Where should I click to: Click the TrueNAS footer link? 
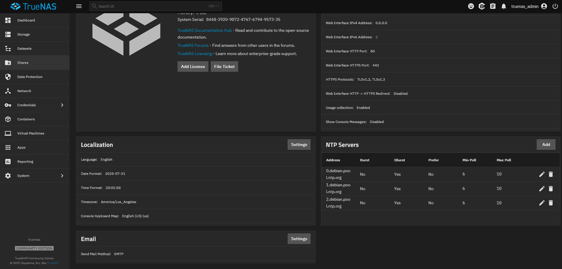tap(53, 263)
